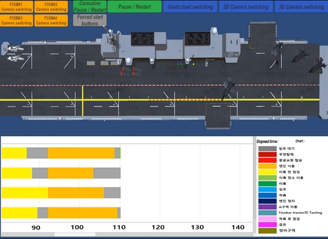This screenshot has height=239, width=328.
Task: Click the 110 axis label
Action: (x=118, y=227)
